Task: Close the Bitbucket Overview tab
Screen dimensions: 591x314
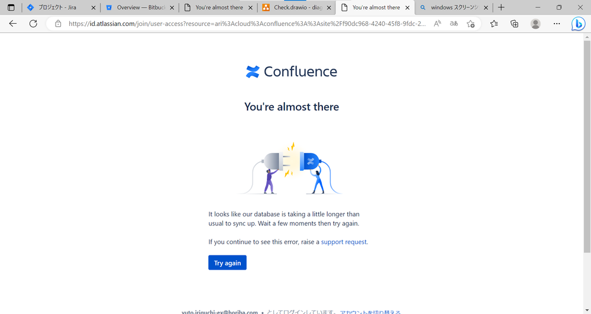Action: (172, 8)
